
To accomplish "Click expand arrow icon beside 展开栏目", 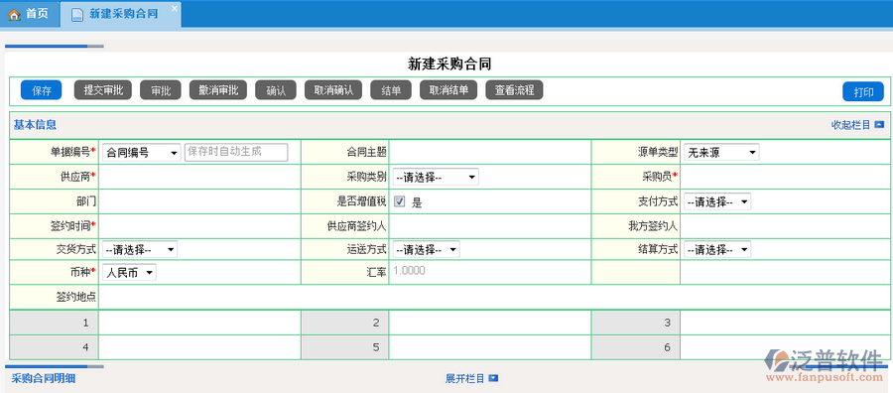I will [x=493, y=378].
